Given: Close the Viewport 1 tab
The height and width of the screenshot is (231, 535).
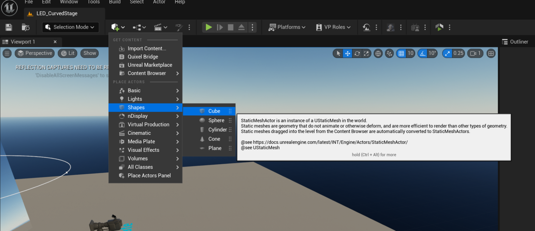Looking at the screenshot, I should point(55,42).
